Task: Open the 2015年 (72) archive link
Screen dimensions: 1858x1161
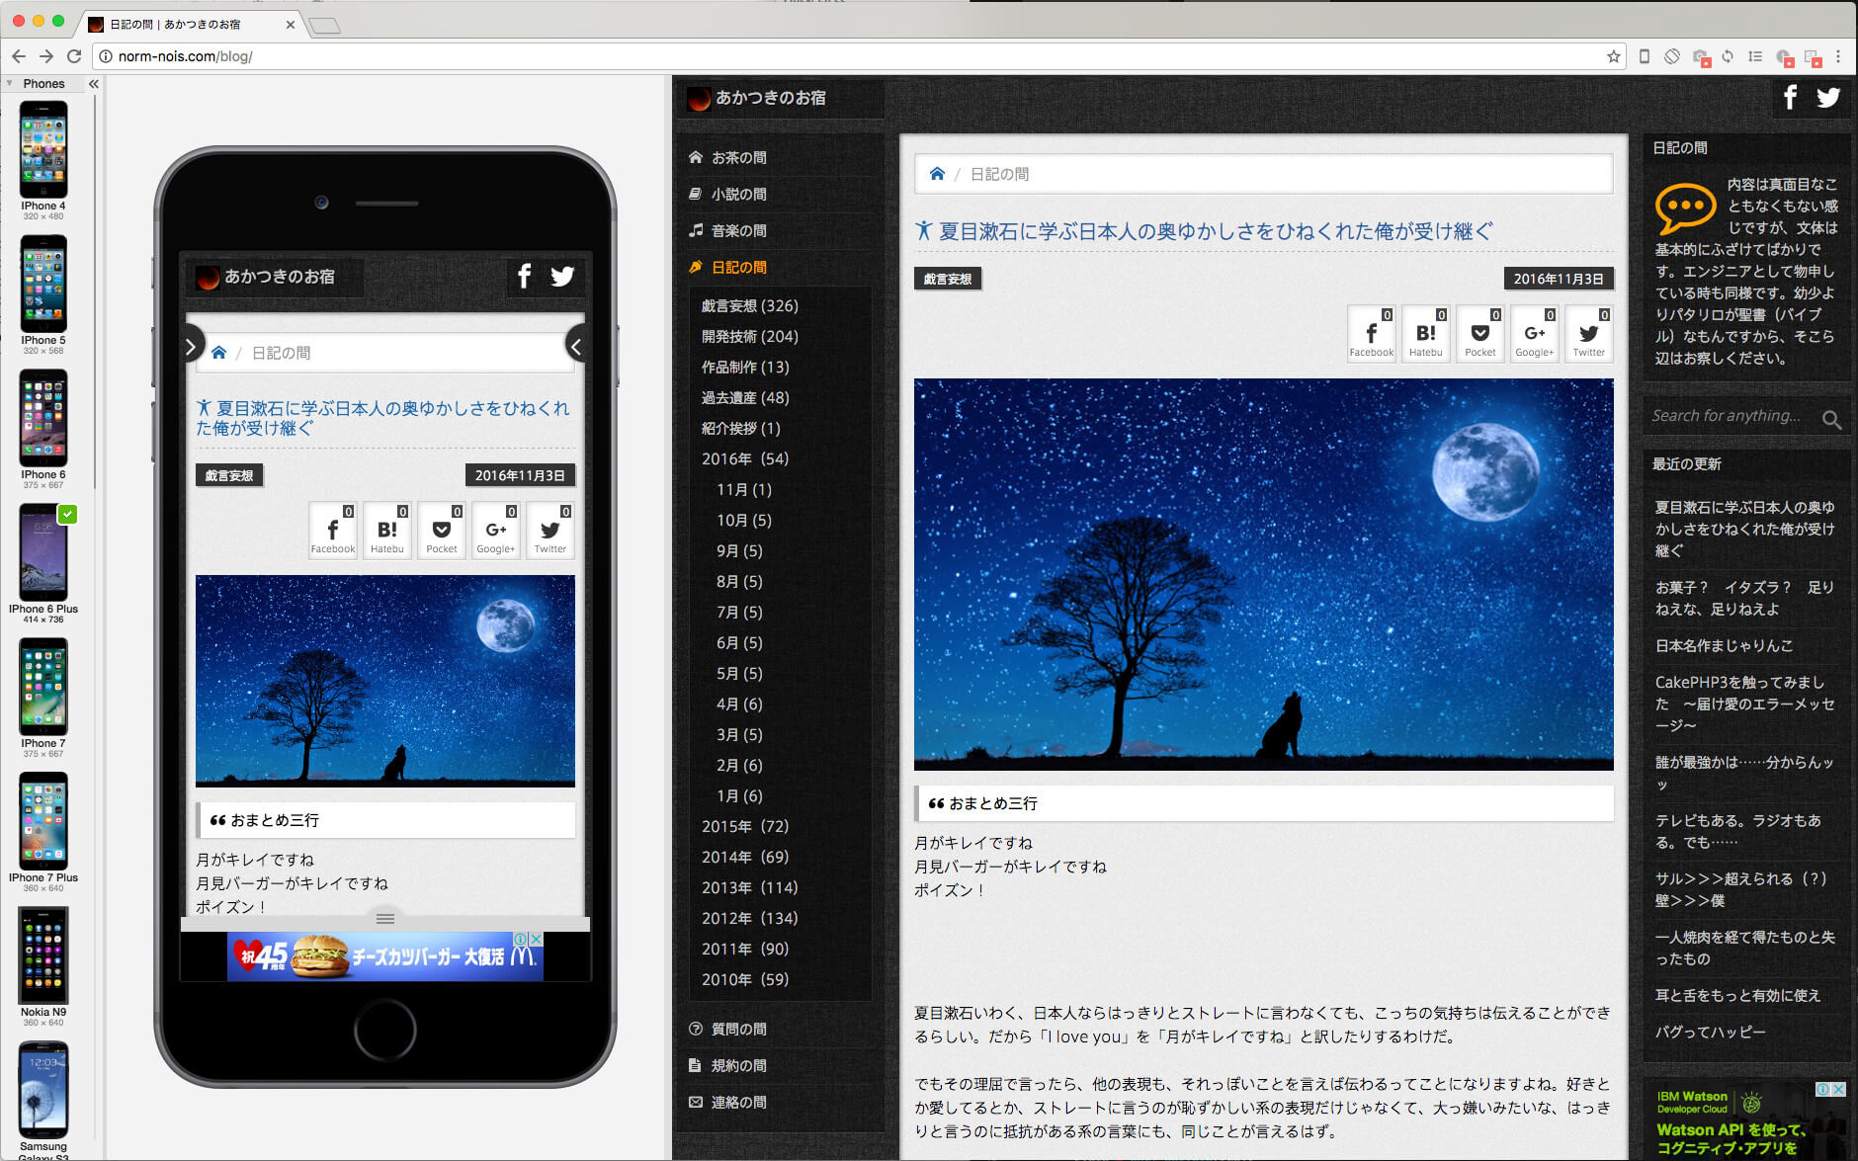Action: point(744,827)
